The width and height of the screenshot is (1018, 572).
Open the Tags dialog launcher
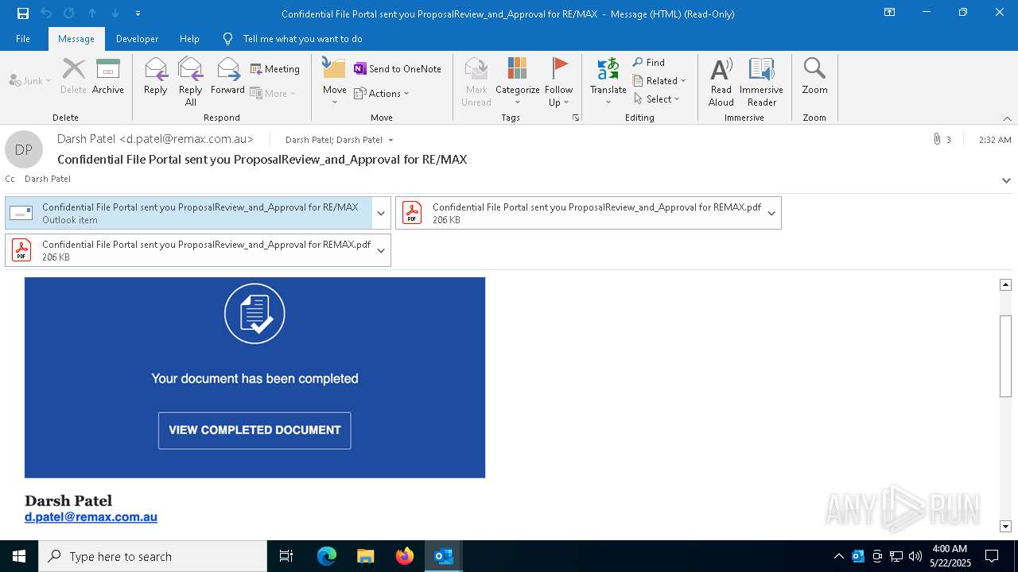pos(576,118)
